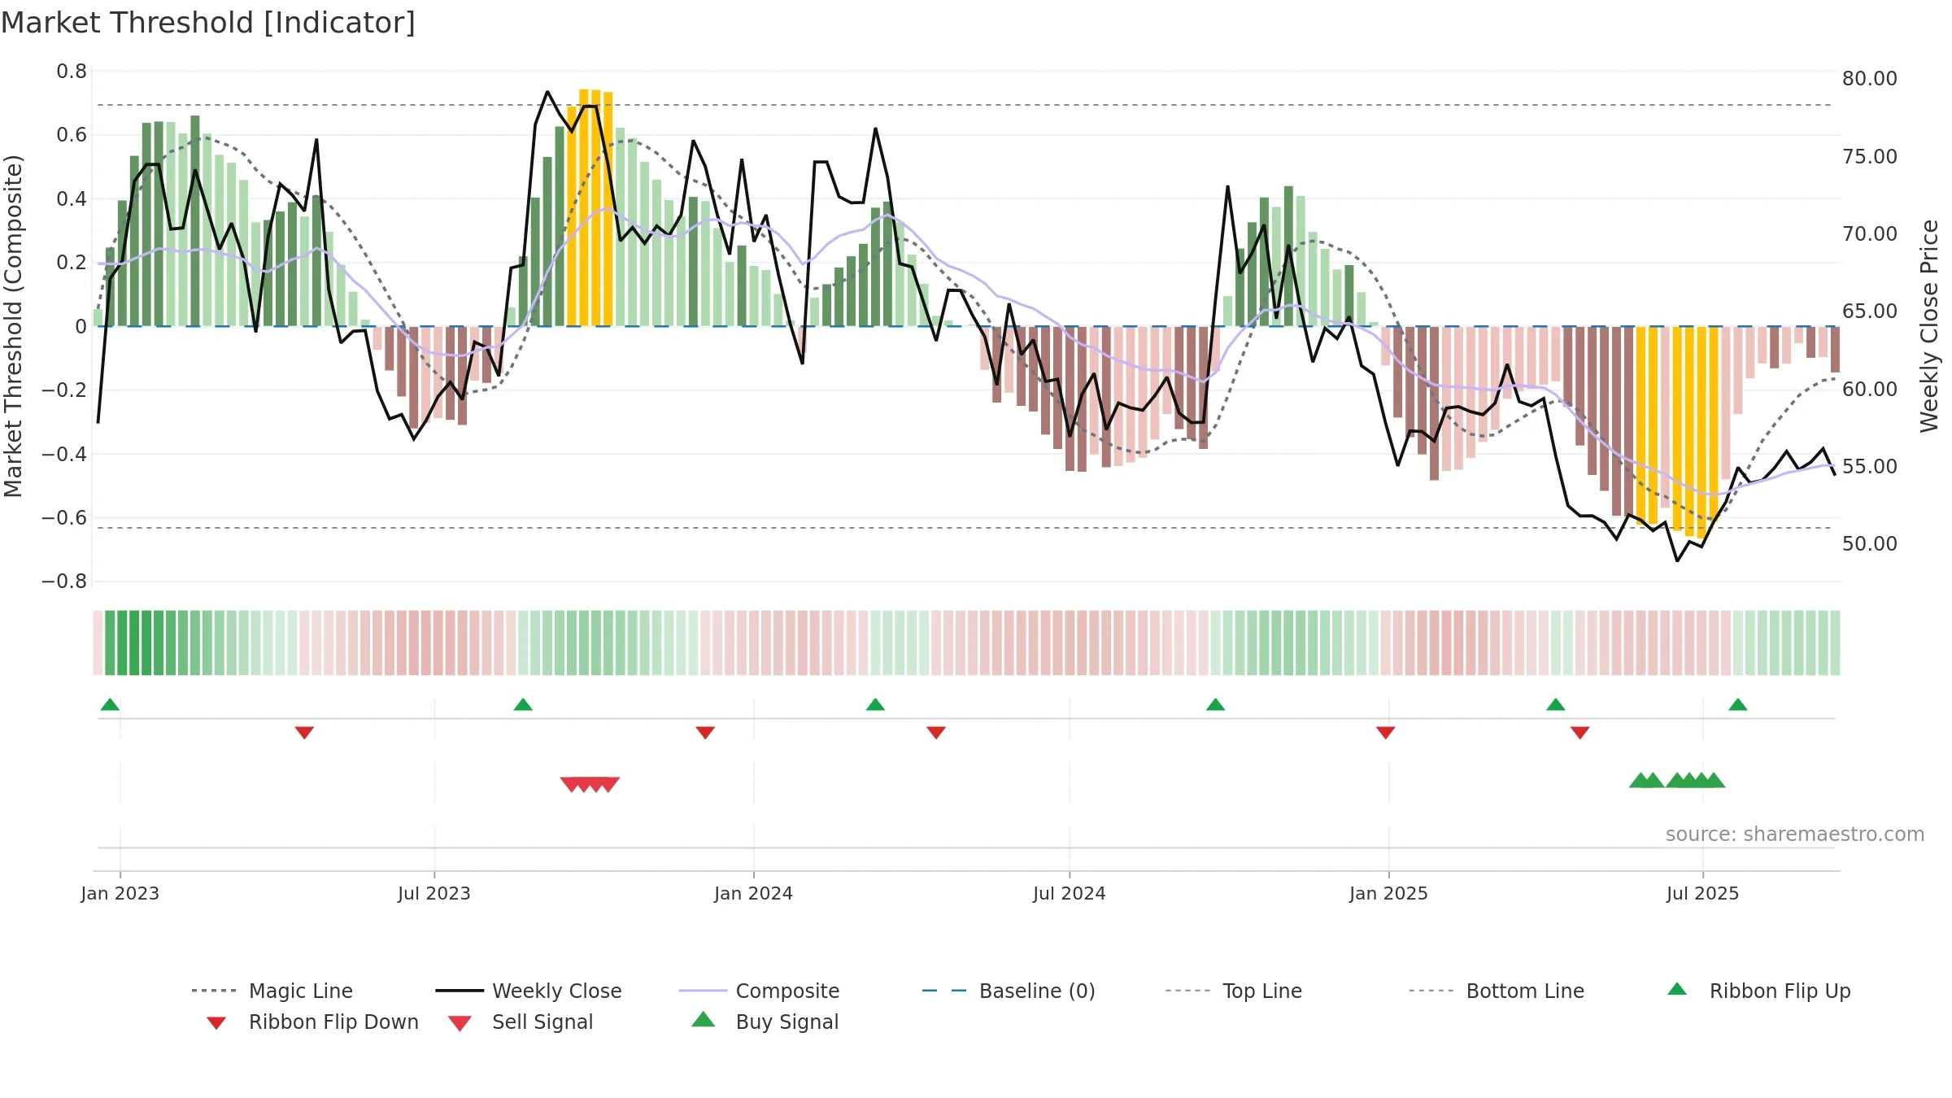Click the Jul 2025 axis label
Viewport: 1952px width, 1098px height.
click(x=1702, y=894)
